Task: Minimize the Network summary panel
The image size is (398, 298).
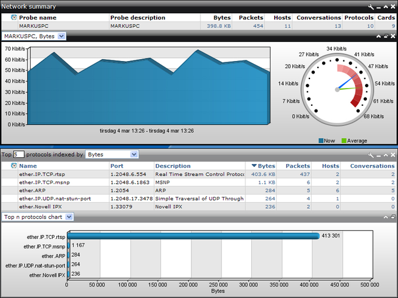Action: [x=378, y=7]
